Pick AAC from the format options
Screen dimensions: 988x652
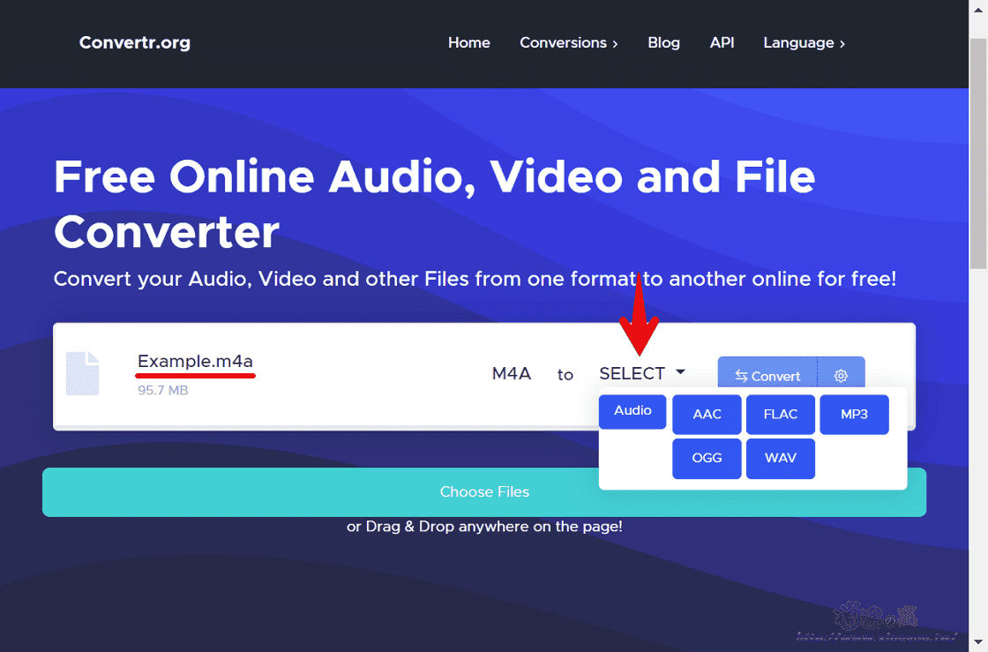pyautogui.click(x=707, y=414)
